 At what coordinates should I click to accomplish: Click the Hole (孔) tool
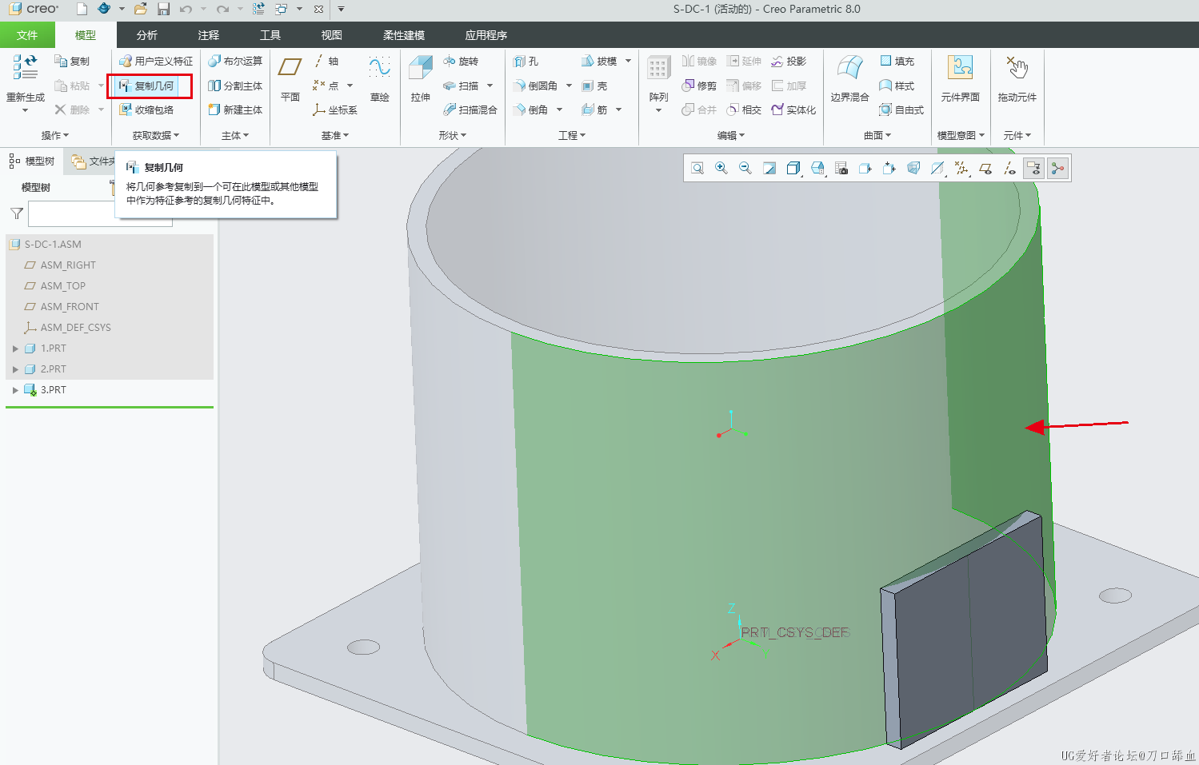tap(526, 61)
